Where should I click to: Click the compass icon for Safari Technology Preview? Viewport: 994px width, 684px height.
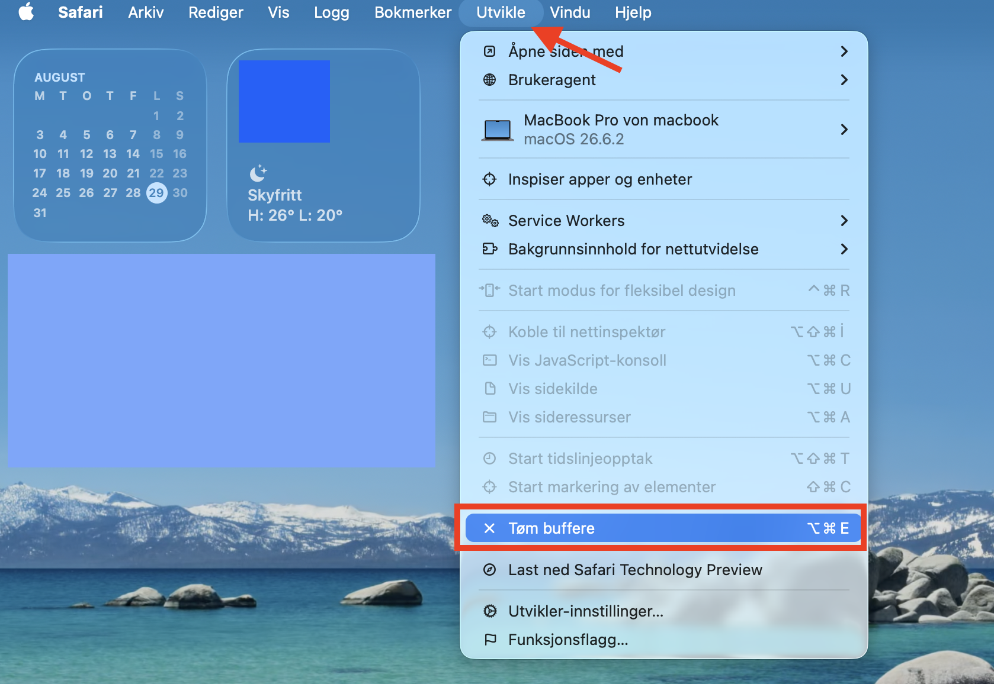pyautogui.click(x=489, y=570)
